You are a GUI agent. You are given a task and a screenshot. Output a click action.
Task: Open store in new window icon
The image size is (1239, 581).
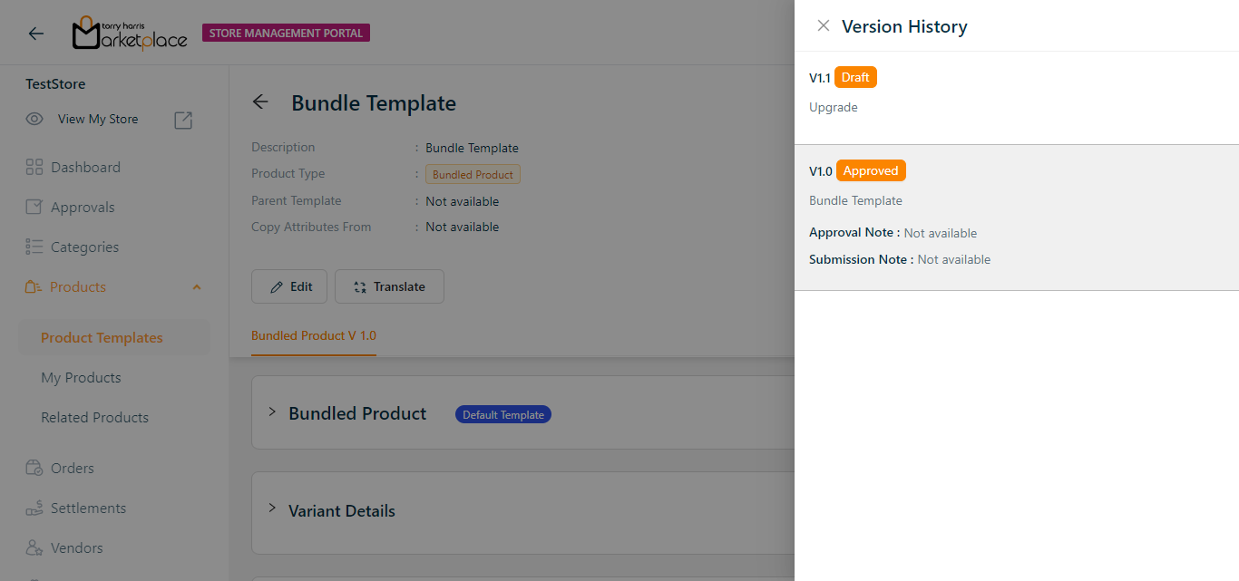pyautogui.click(x=183, y=120)
